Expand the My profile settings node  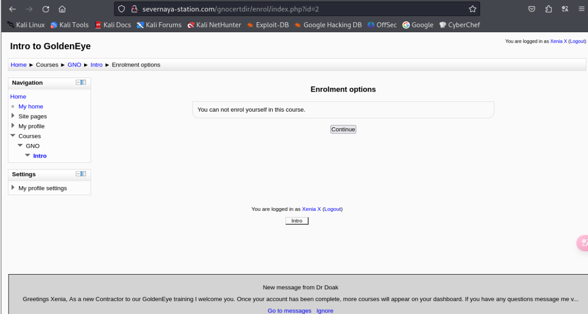[x=13, y=188]
